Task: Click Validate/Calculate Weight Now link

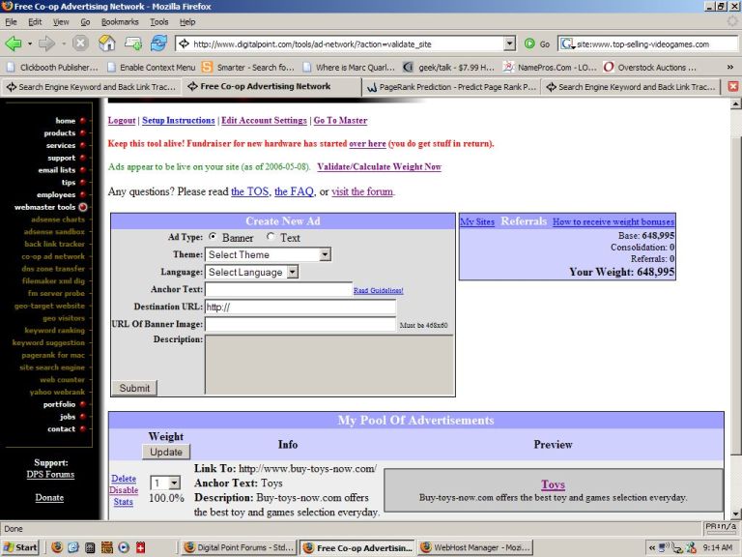Action: click(379, 166)
